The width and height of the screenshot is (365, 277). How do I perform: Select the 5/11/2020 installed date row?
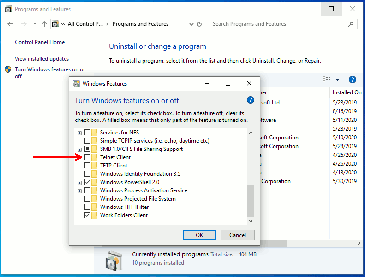tap(345, 120)
